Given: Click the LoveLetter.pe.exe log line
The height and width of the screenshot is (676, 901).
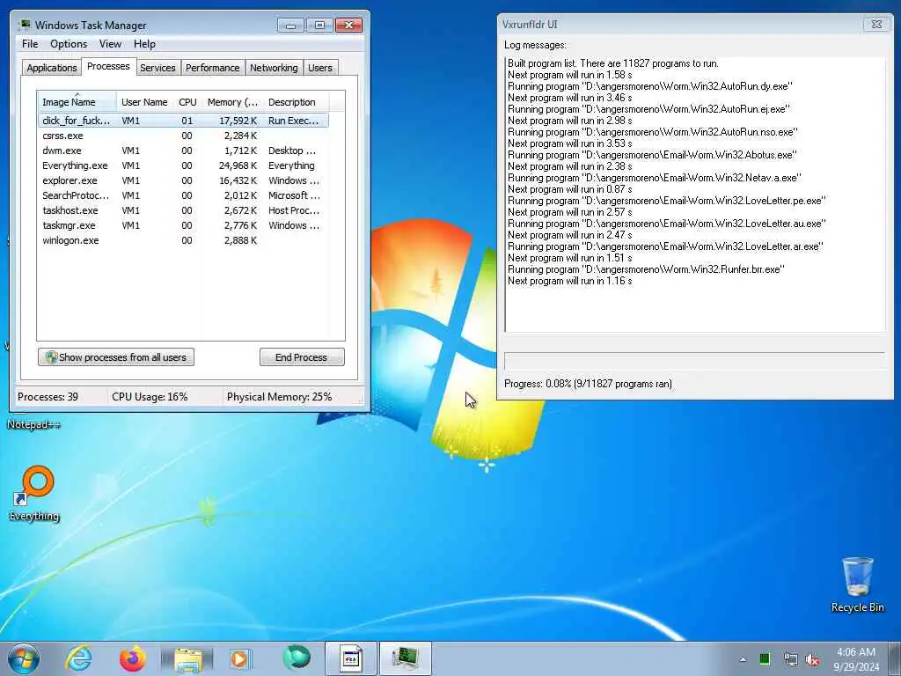Looking at the screenshot, I should point(667,201).
